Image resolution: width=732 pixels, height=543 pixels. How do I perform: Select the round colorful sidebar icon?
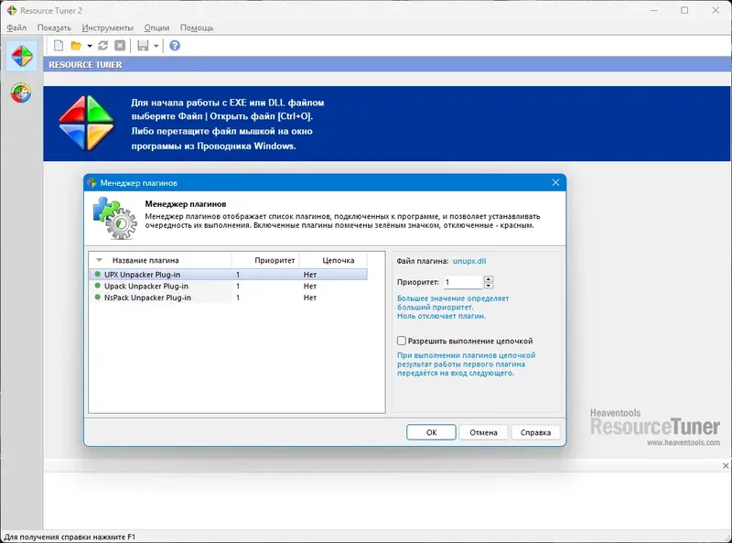coord(21,93)
